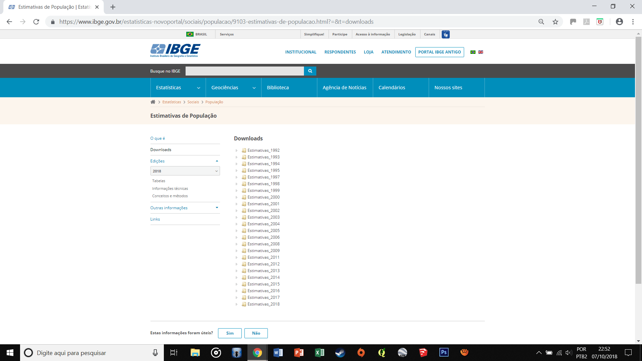Click the Estimativas_2018 folder icon

tap(244, 304)
